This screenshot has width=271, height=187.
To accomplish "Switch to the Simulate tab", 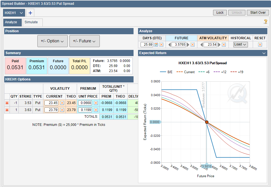I will point(31,22).
